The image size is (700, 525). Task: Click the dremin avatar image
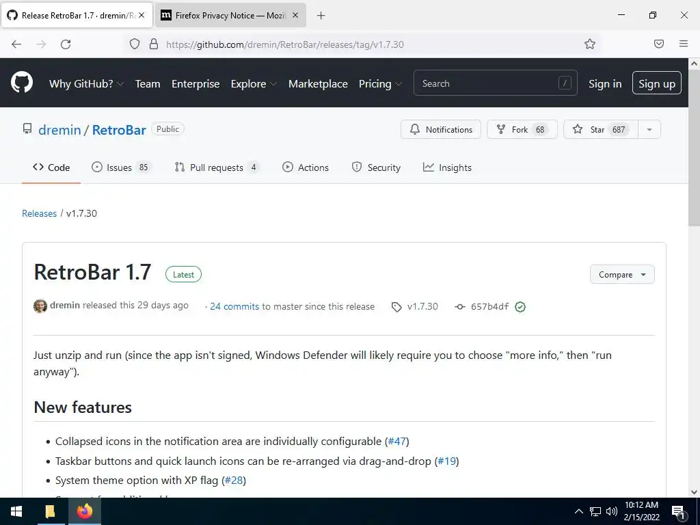[40, 306]
